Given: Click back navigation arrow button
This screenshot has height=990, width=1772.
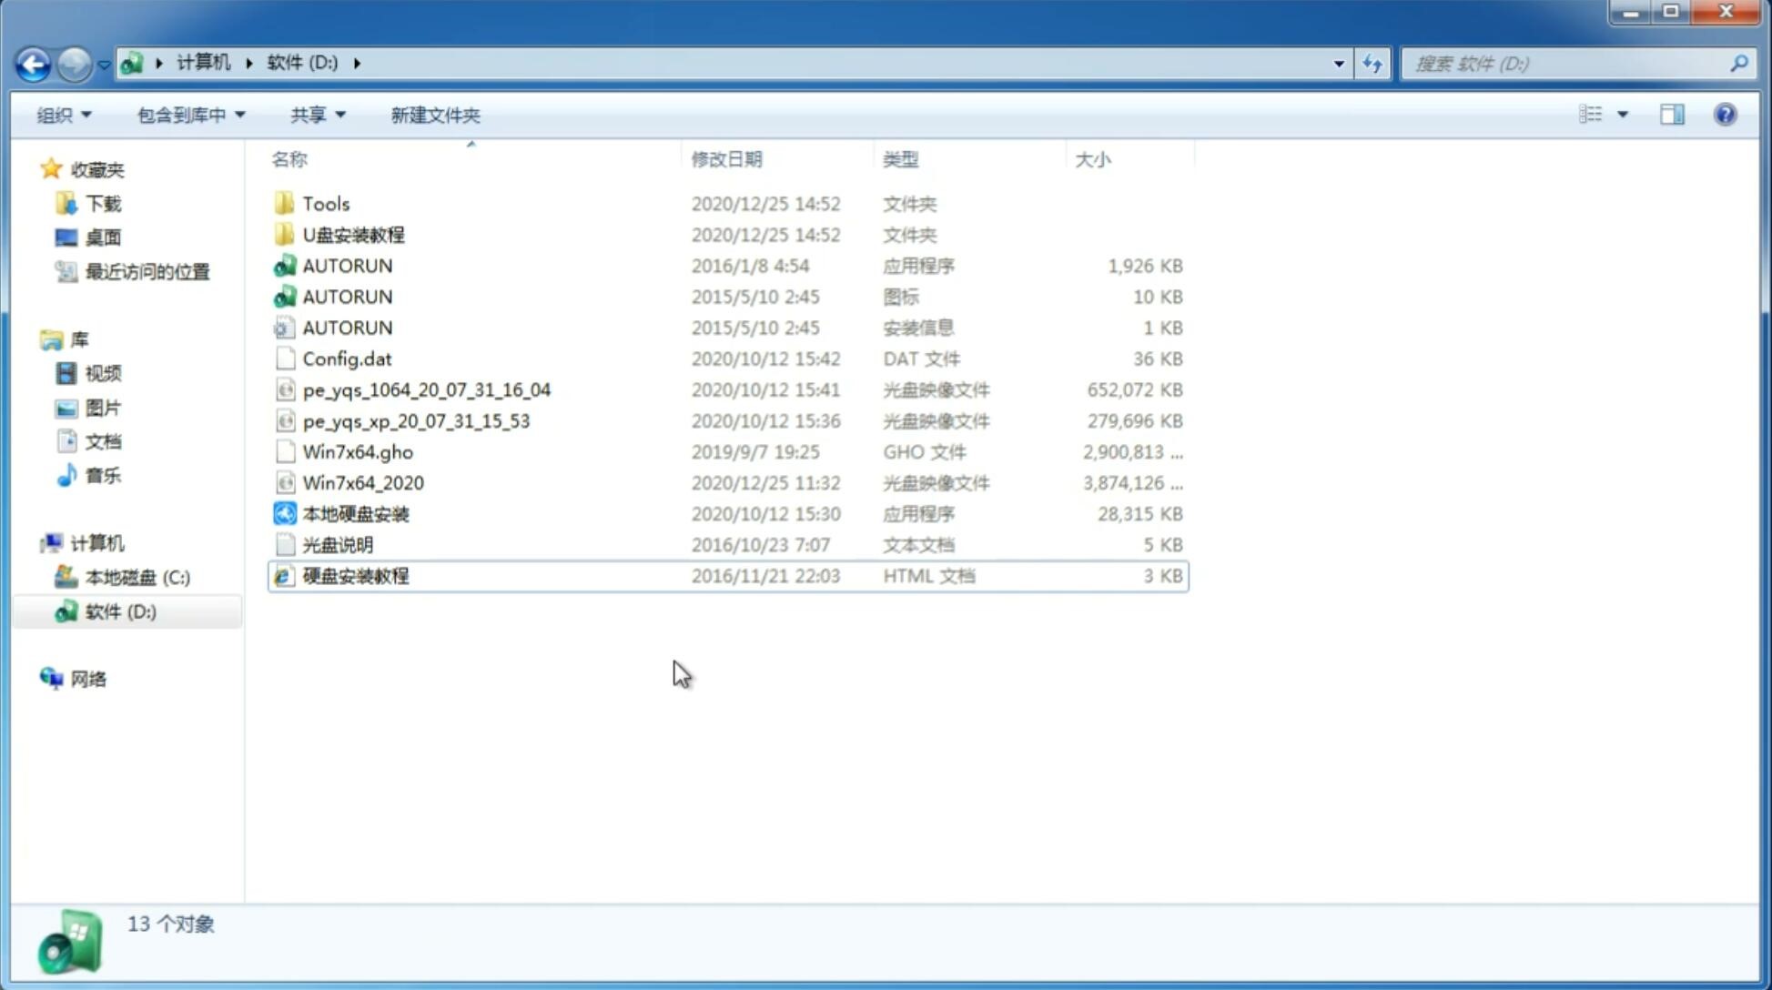Looking at the screenshot, I should [x=34, y=62].
